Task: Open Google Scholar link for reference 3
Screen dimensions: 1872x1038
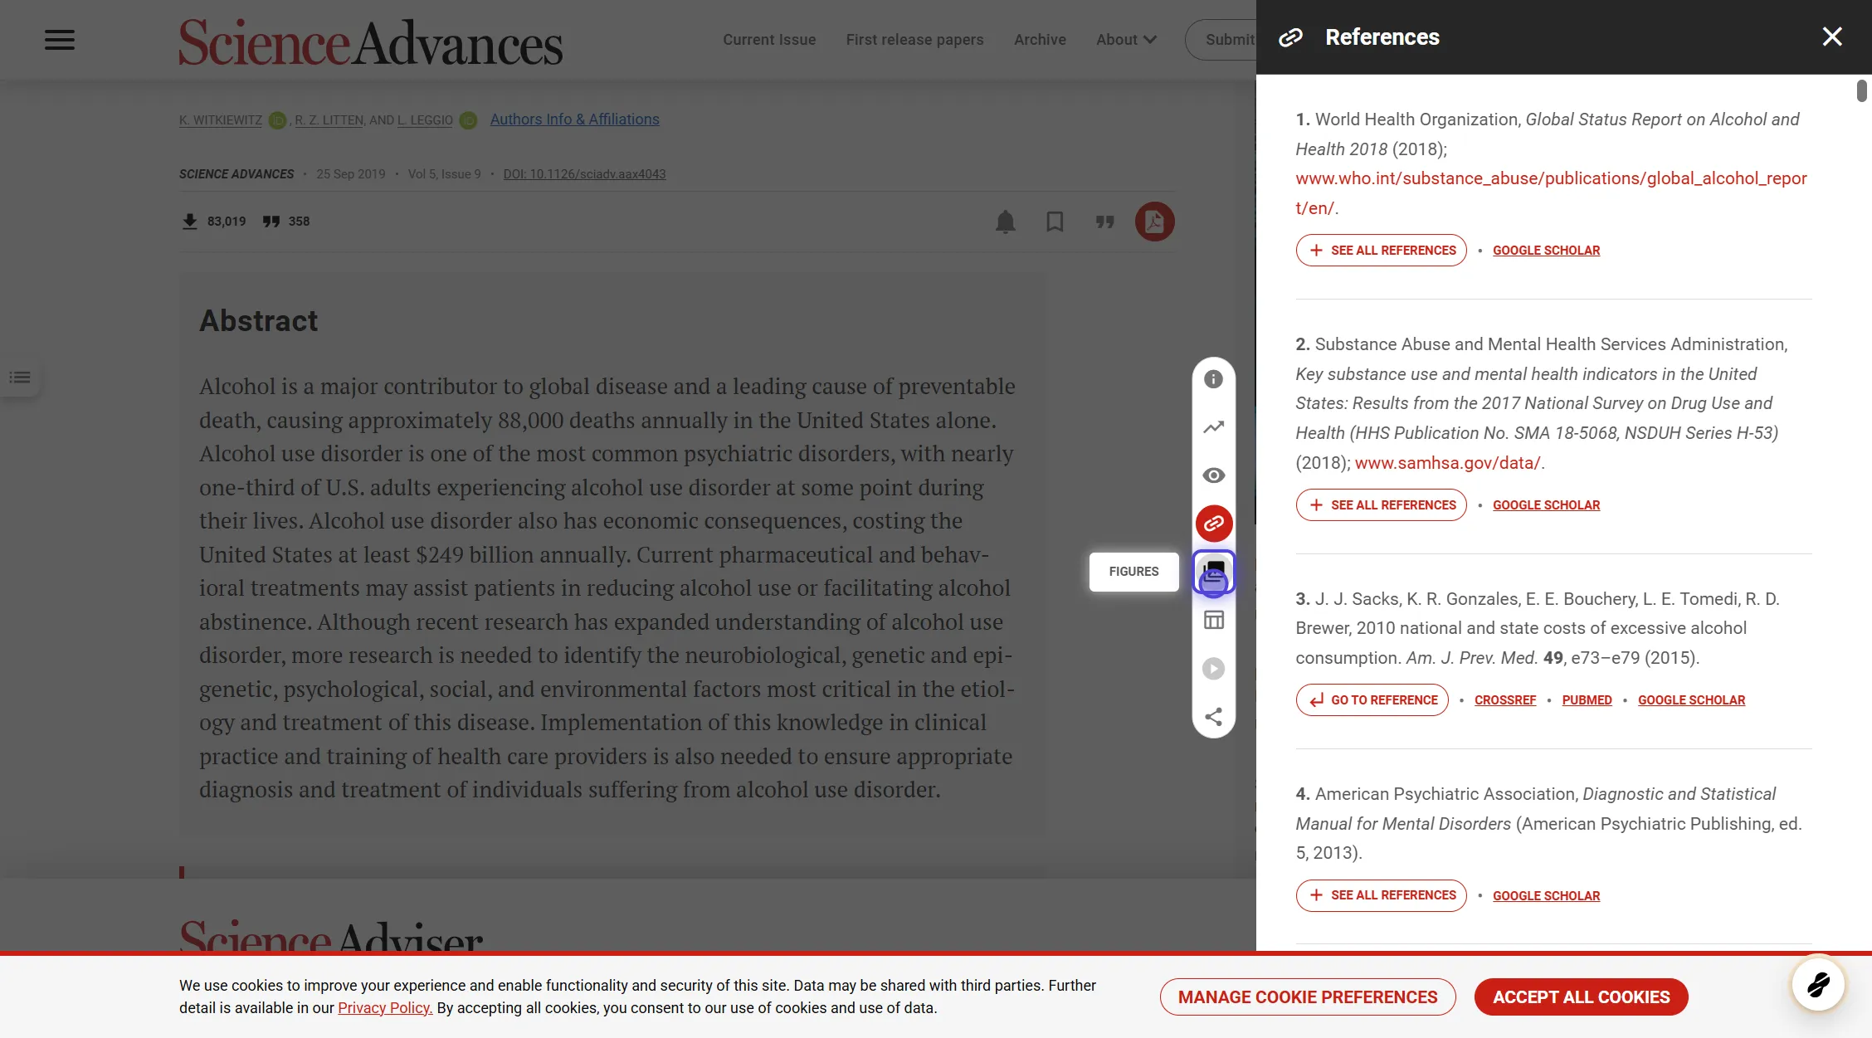Action: coord(1691,700)
